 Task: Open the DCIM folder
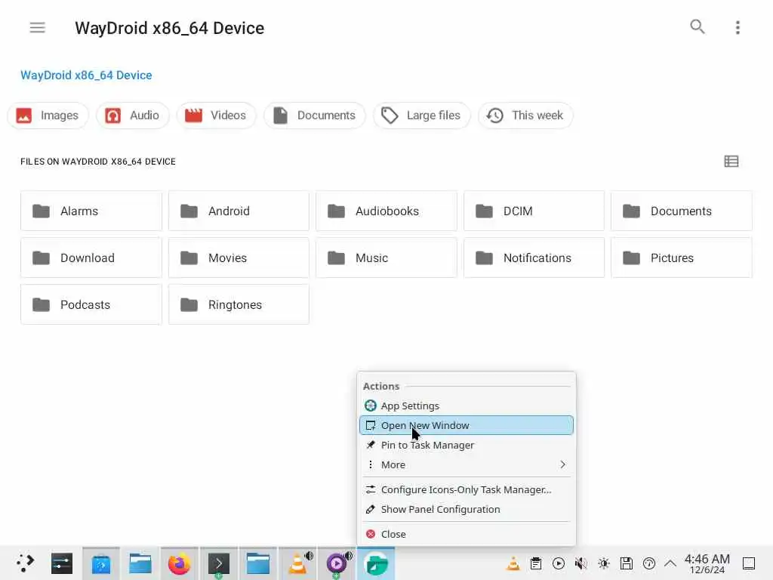(x=534, y=211)
